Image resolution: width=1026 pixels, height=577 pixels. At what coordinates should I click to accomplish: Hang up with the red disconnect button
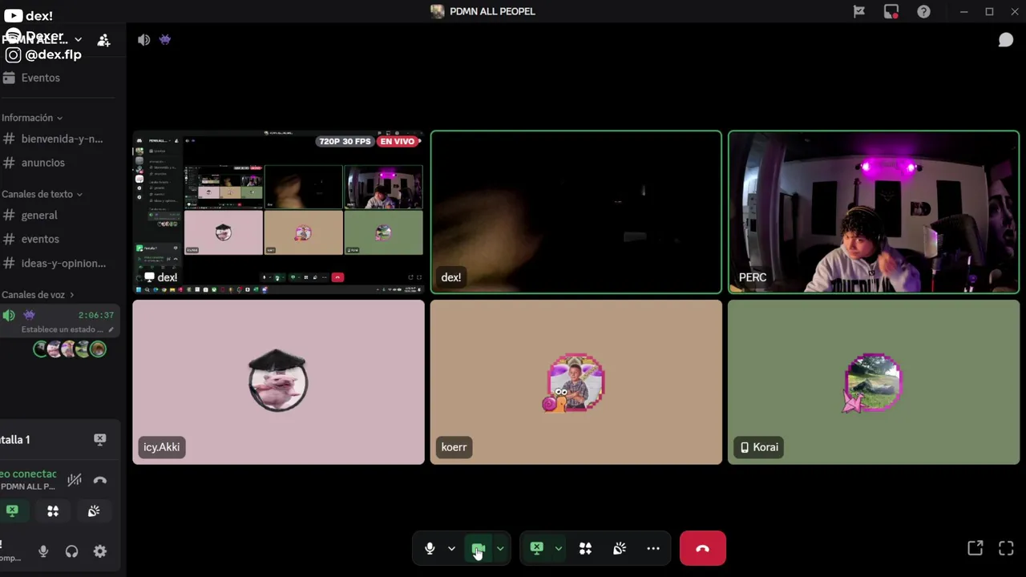[703, 549]
